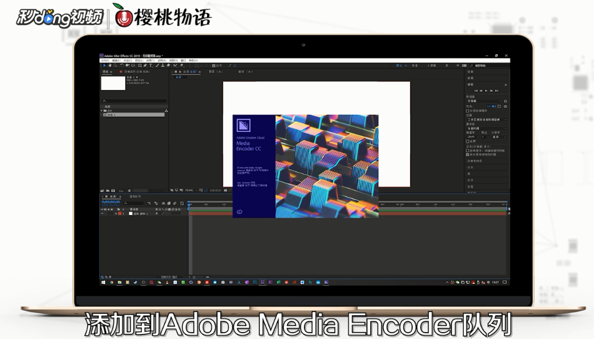Open preview frame rate dropdown
The width and height of the screenshot is (594, 339).
[473, 137]
